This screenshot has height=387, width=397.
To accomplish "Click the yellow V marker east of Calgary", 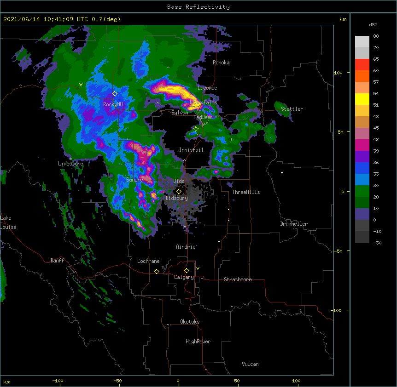I will [198, 268].
